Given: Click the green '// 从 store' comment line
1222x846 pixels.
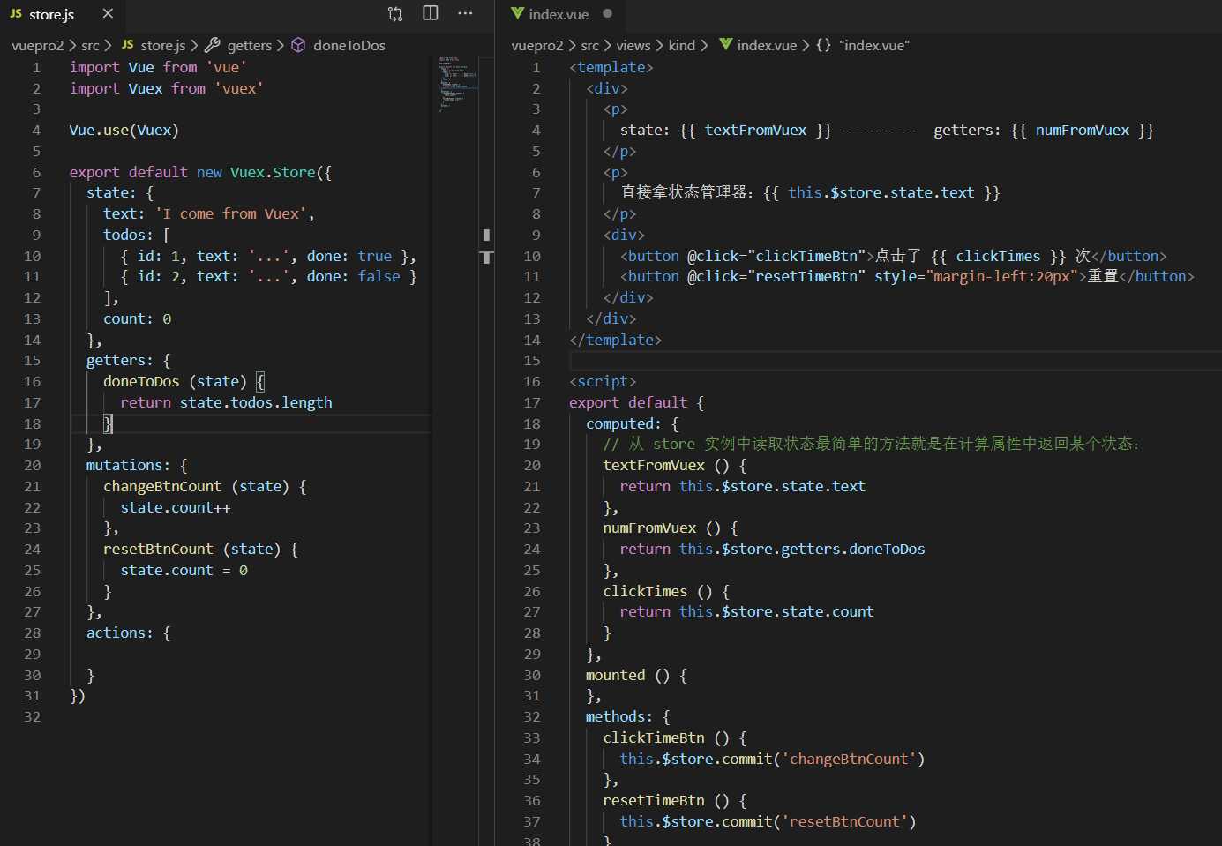Looking at the screenshot, I should coord(872,444).
